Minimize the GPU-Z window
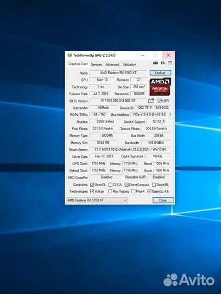Image resolution: width=221 pixels, height=294 pixels. pyautogui.click(x=142, y=56)
